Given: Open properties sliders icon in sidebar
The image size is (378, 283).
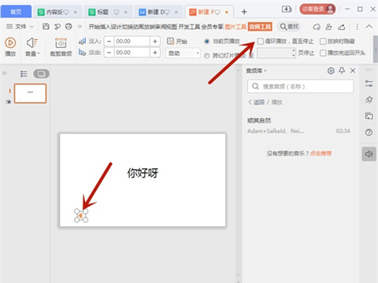Looking at the screenshot, I should click(x=369, y=84).
